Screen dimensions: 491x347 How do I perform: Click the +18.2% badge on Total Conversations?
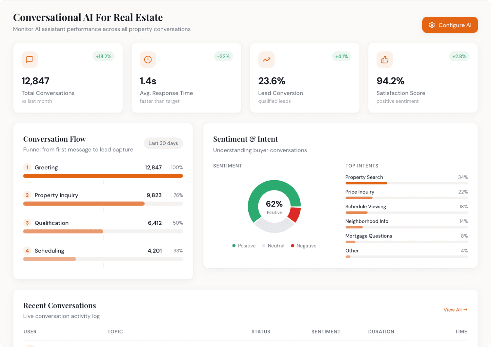click(103, 56)
